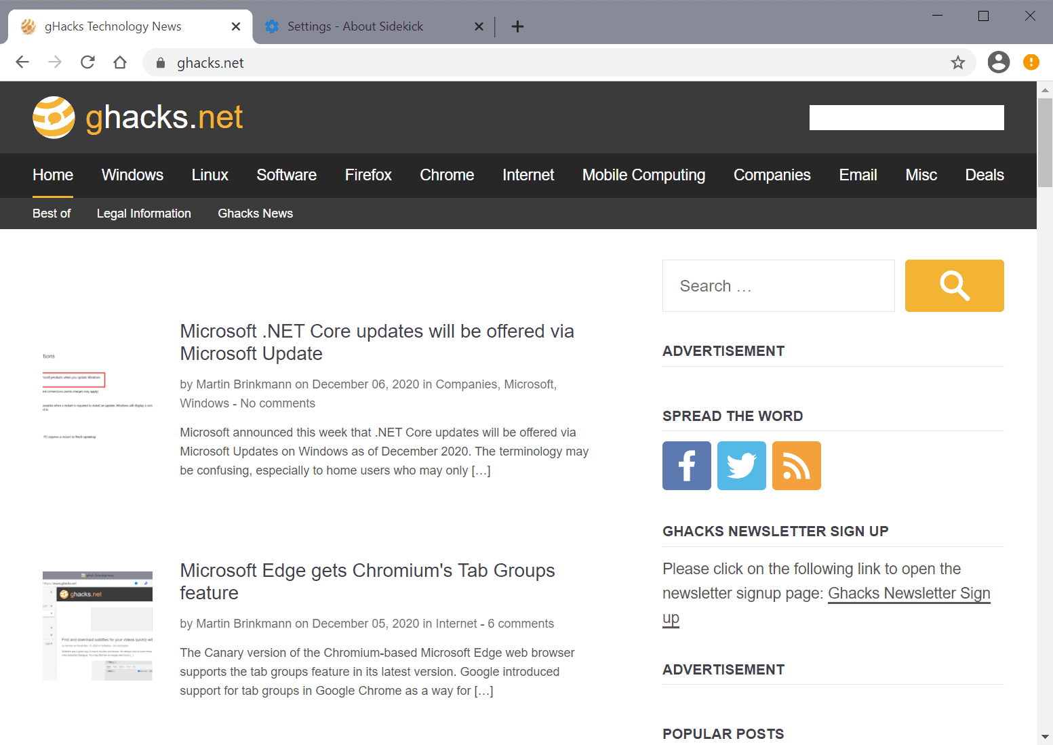Switch to the Settings - About Sidekick tab

(355, 26)
